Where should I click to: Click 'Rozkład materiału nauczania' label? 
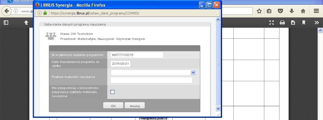pyautogui.click(x=73, y=77)
